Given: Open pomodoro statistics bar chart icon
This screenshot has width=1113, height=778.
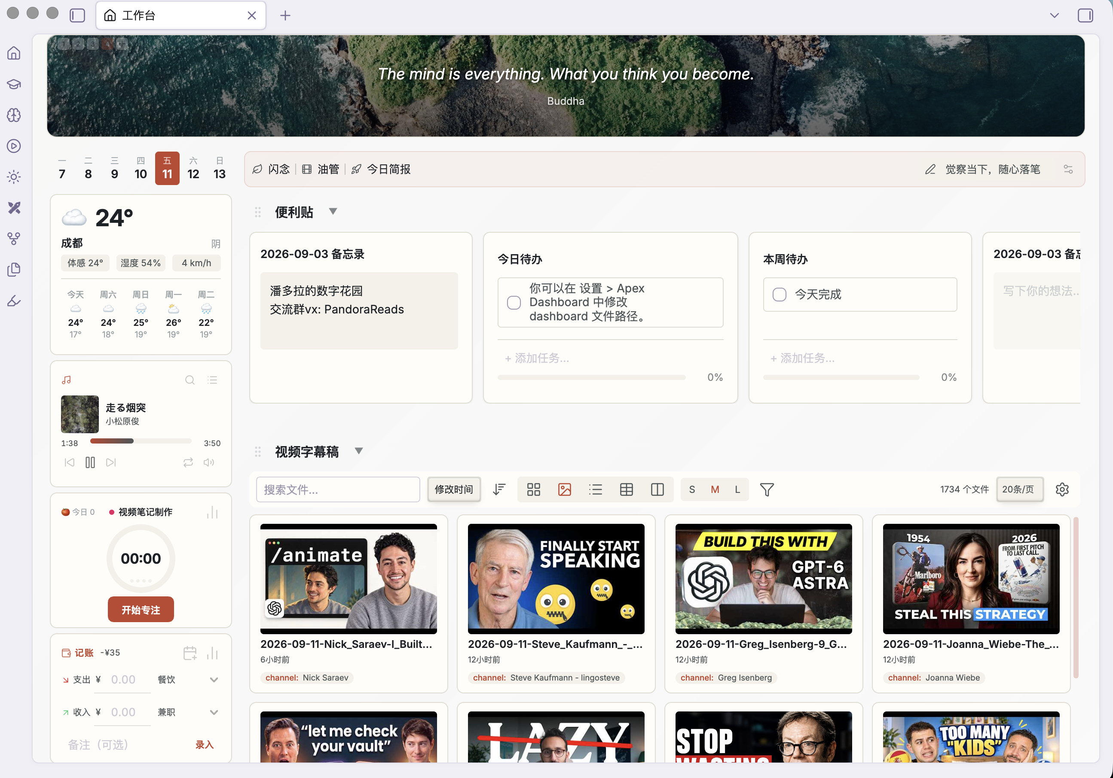Looking at the screenshot, I should click(212, 512).
